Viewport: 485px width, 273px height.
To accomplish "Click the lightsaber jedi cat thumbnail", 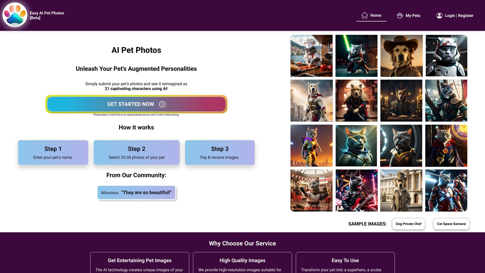I will tap(356, 55).
